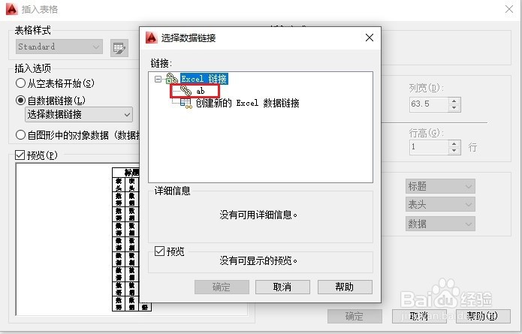522x334 pixels.
Task: Increase the 行高 value with up arrow
Action: pos(454,143)
